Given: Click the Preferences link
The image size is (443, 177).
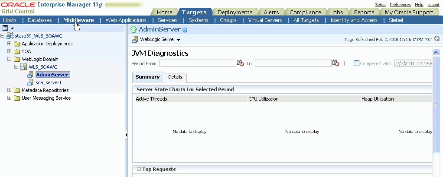Looking at the screenshot, I should [400, 4].
